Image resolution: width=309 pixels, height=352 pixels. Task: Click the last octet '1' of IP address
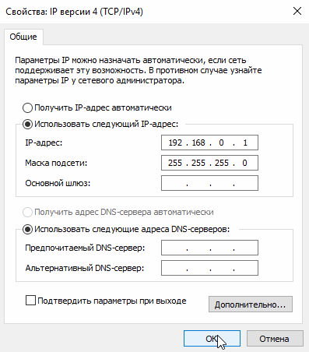(245, 143)
